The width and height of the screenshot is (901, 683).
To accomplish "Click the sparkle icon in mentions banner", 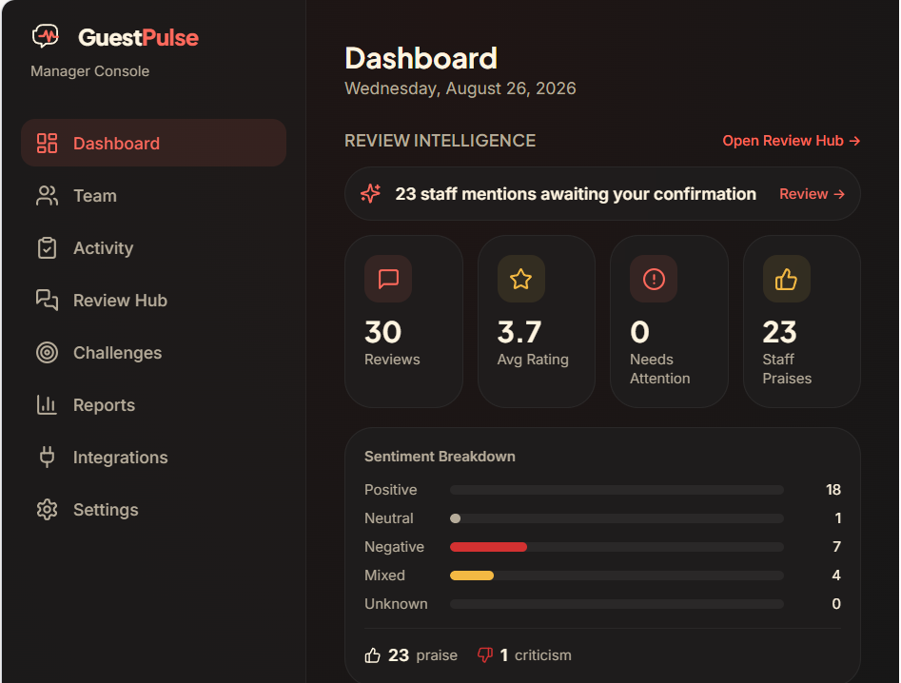I will [x=371, y=194].
